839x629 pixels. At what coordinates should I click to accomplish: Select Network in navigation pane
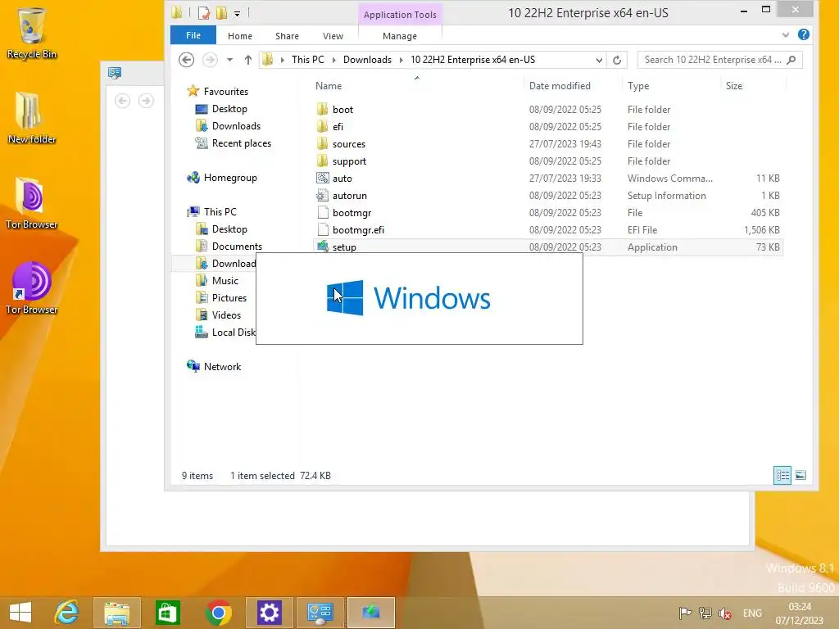click(222, 366)
